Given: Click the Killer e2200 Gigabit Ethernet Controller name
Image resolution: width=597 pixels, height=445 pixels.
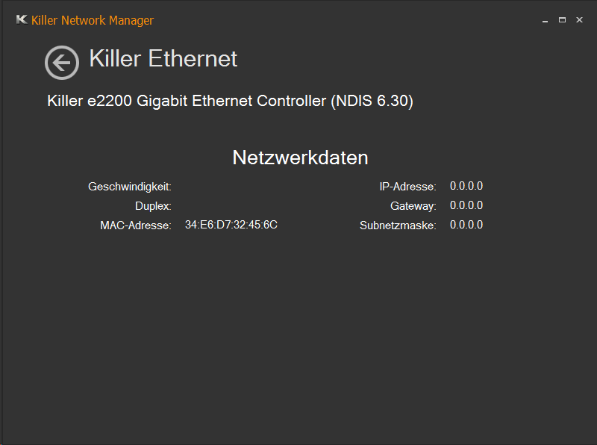Looking at the screenshot, I should pos(187,101).
